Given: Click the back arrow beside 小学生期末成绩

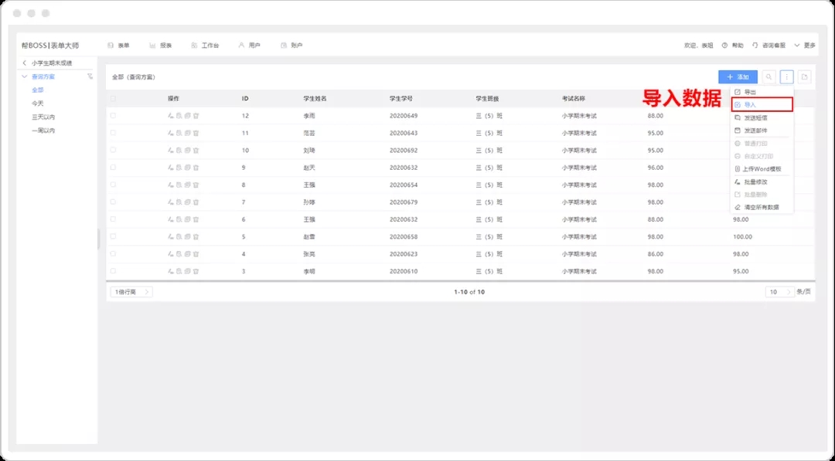Looking at the screenshot, I should click(x=25, y=63).
